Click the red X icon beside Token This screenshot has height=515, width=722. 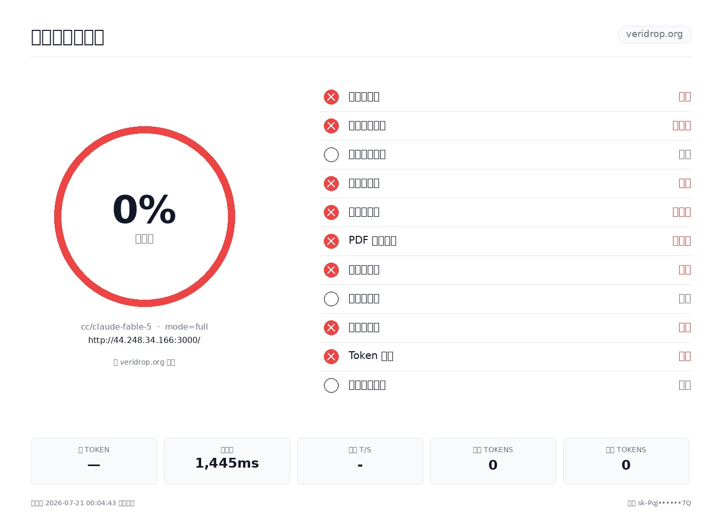coord(331,356)
